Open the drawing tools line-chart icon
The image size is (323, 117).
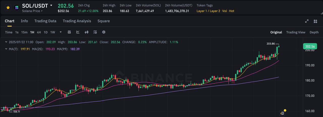(x=78, y=32)
